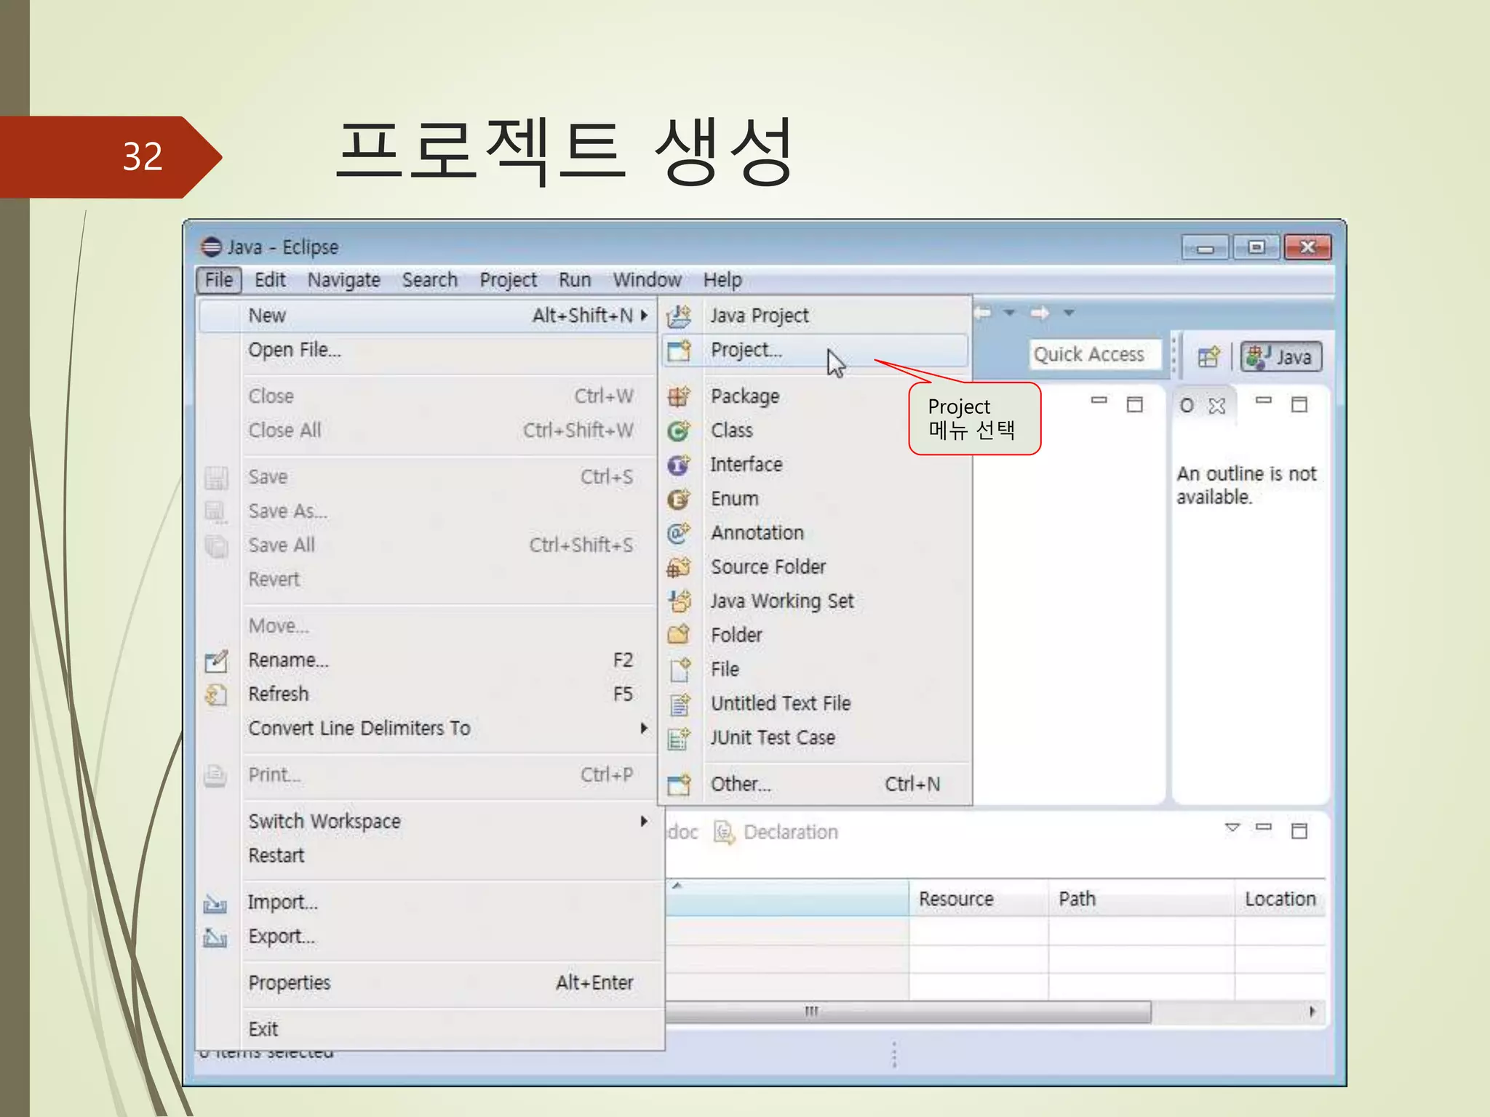Open the back history dropdown arrow

tap(1009, 313)
